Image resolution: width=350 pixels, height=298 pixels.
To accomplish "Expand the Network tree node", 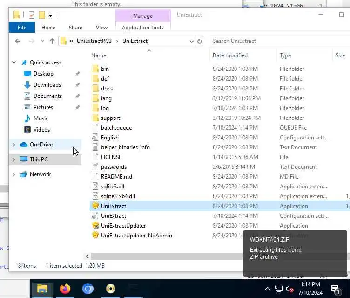I will pos(13,174).
